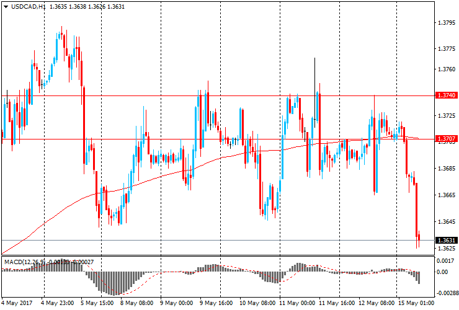
Task: Click the 9 May 16:00 time label
Action: click(x=216, y=303)
